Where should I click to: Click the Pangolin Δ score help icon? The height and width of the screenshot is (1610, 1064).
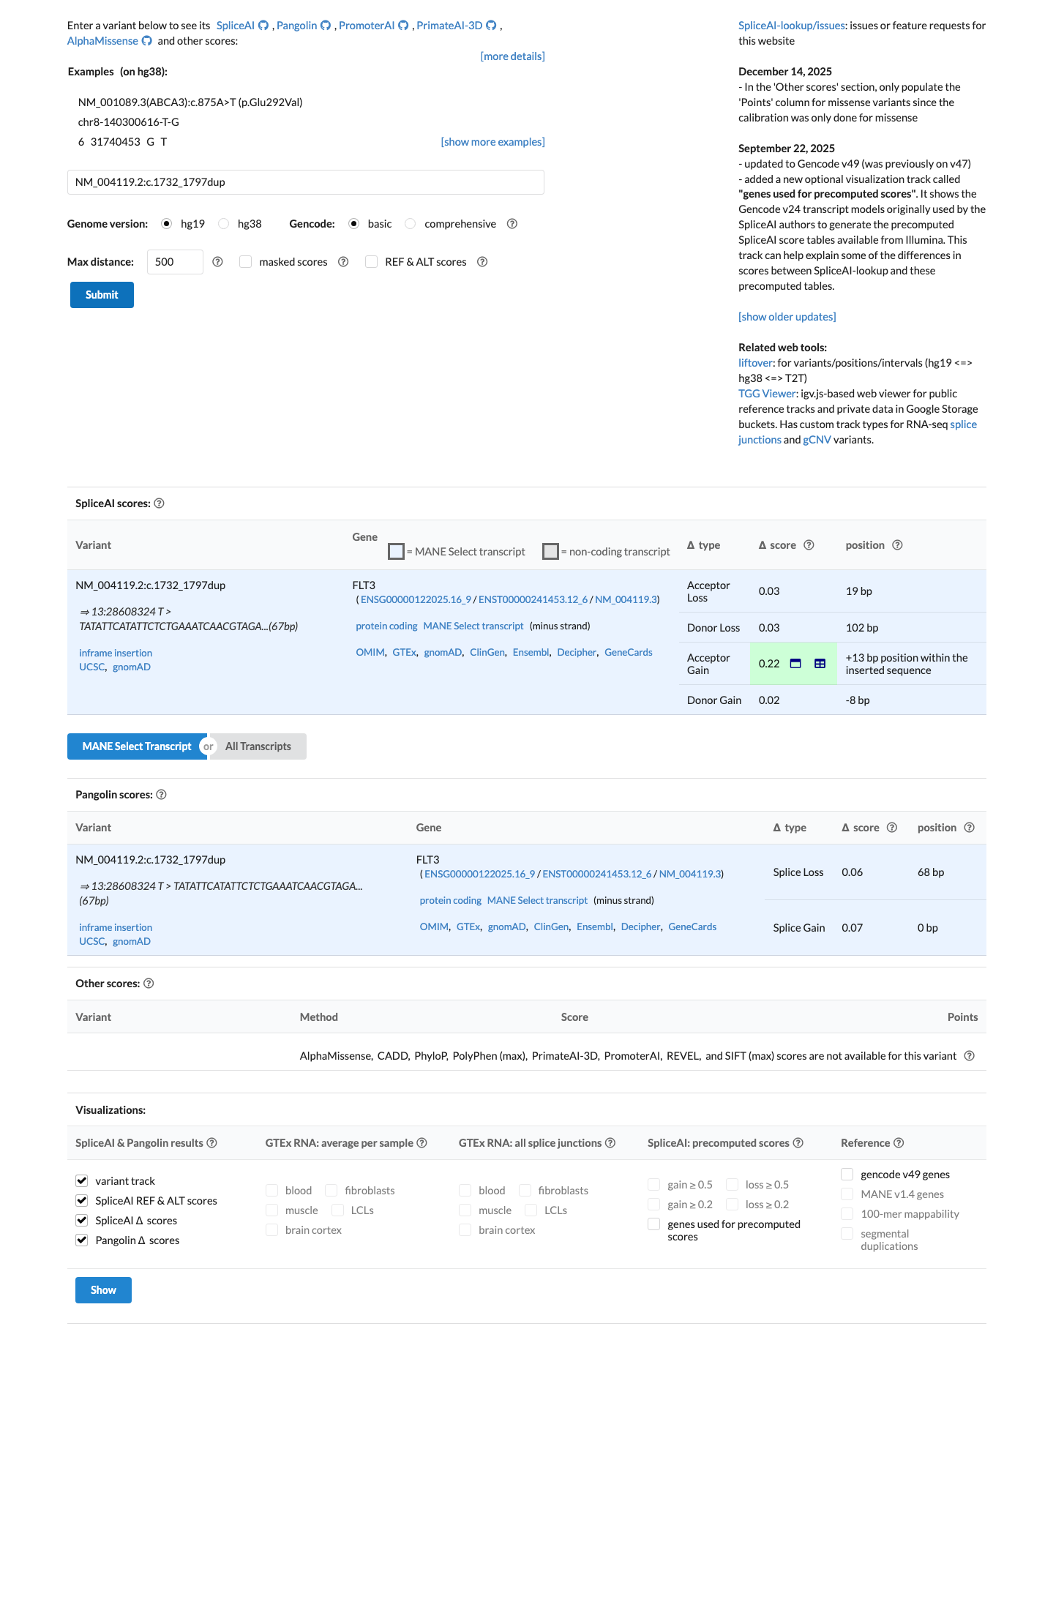tap(891, 828)
